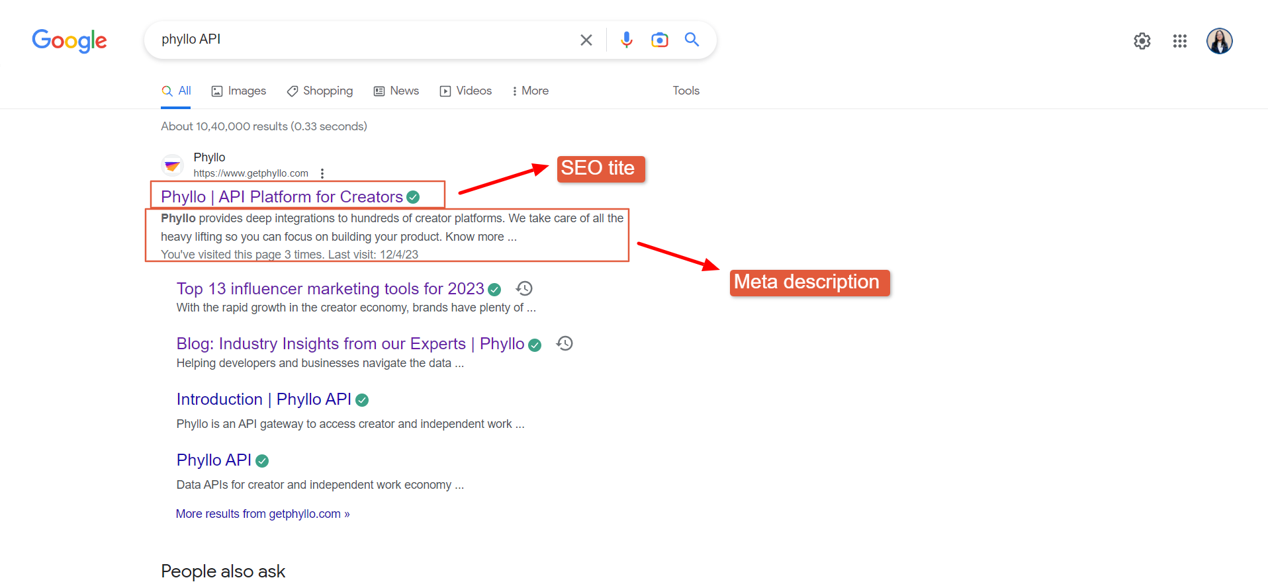
Task: Open three-dot options beside getphyllo.com URL
Action: [322, 173]
